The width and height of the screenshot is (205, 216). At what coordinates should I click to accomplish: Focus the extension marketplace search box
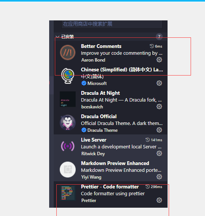click(x=112, y=24)
